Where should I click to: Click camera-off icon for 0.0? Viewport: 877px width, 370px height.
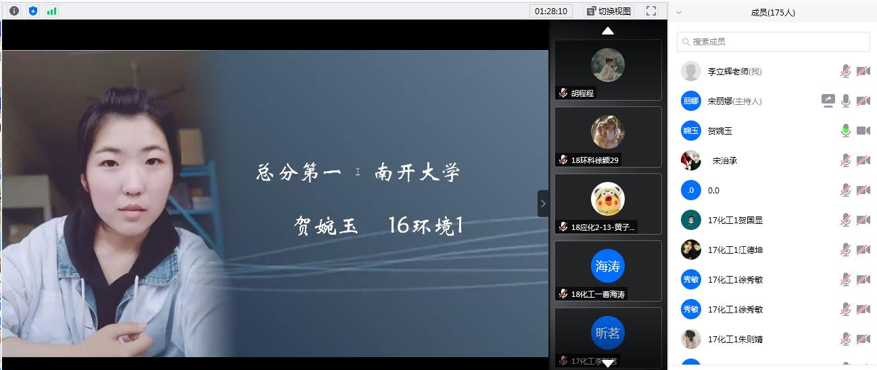(863, 190)
